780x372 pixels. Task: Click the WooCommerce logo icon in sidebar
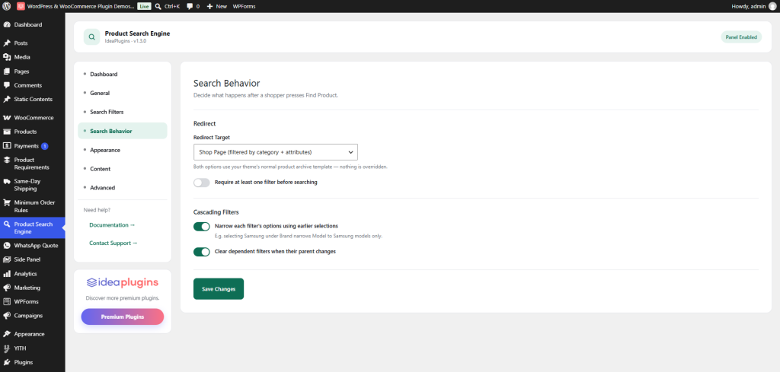(7, 118)
